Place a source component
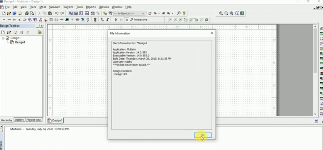This screenshot has width=323, height=150. click(x=4, y=20)
